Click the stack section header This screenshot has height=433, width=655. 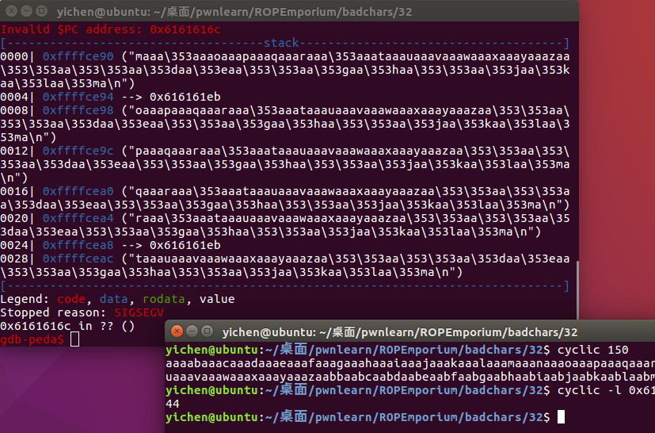coord(281,43)
